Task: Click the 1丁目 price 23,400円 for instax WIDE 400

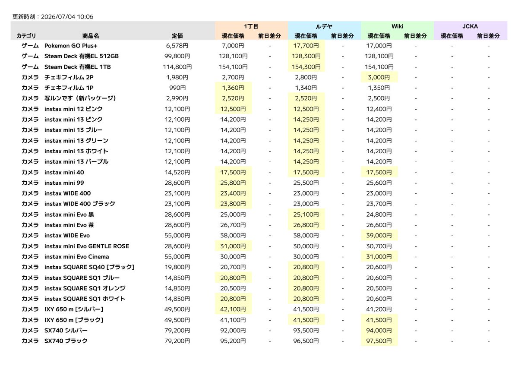Action: point(233,193)
